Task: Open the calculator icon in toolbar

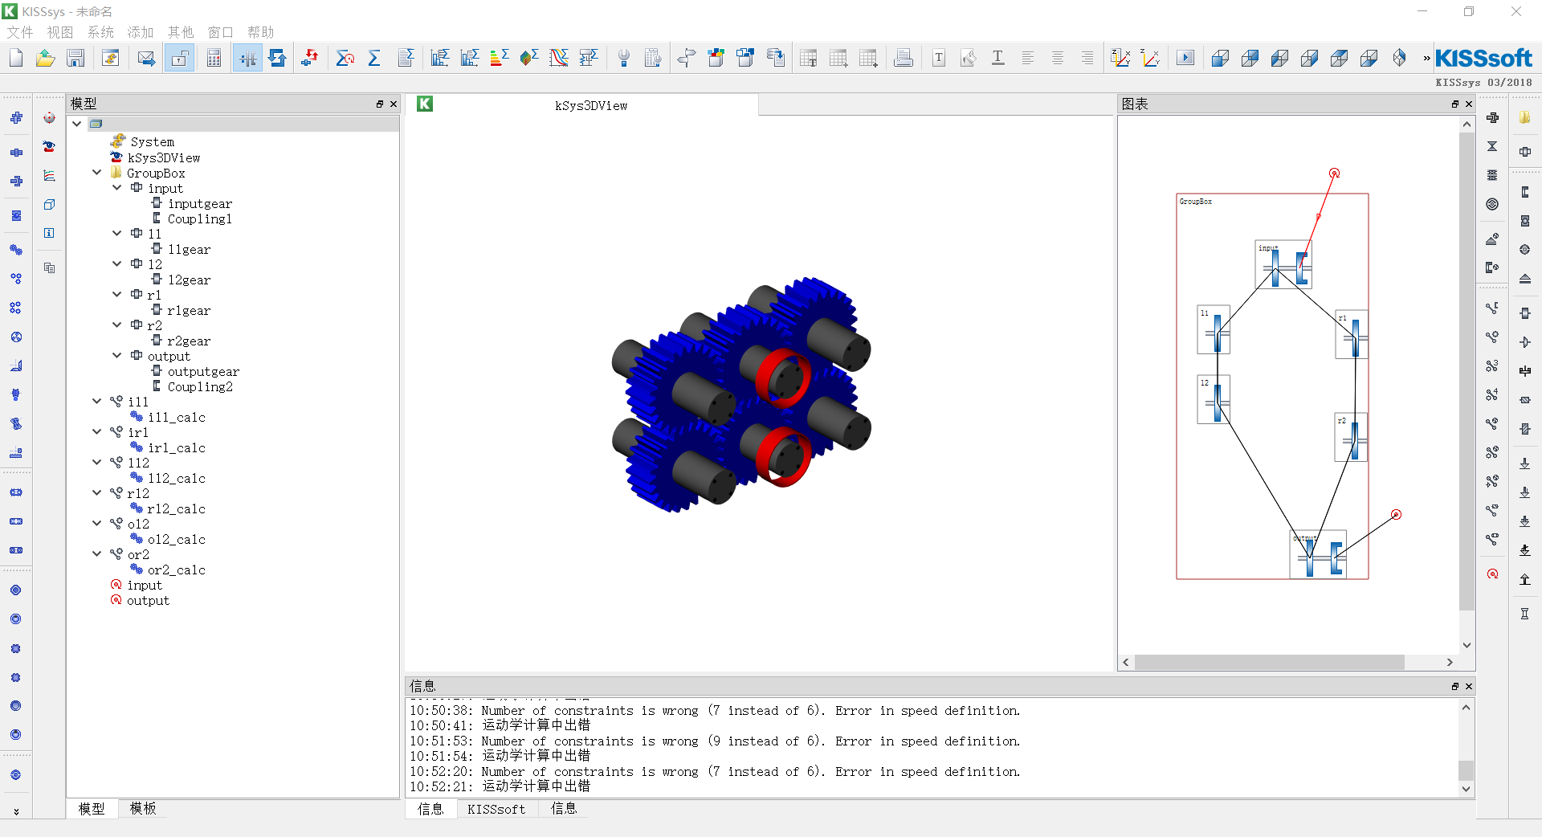Action: click(x=214, y=58)
